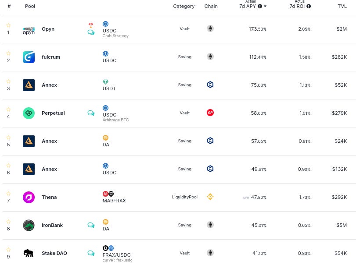Viewport: 356px width, 265px height.
Task: Click the Crab Strategy subtitle
Action: pyautogui.click(x=115, y=36)
